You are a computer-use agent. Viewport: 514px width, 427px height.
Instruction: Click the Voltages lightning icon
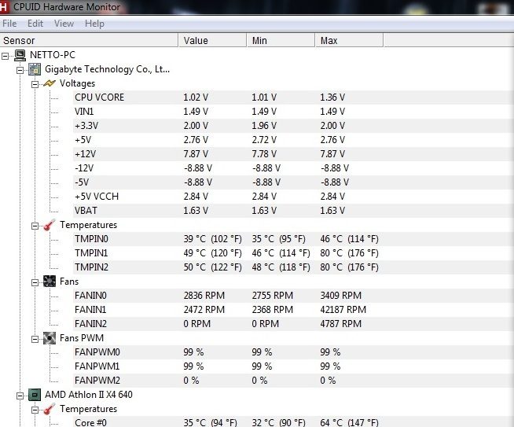[x=50, y=83]
